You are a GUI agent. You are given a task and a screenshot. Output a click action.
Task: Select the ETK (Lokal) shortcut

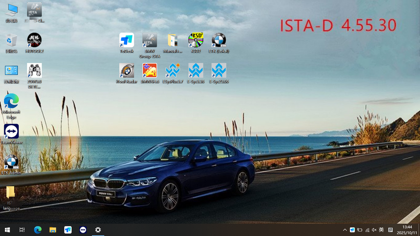pyautogui.click(x=219, y=40)
